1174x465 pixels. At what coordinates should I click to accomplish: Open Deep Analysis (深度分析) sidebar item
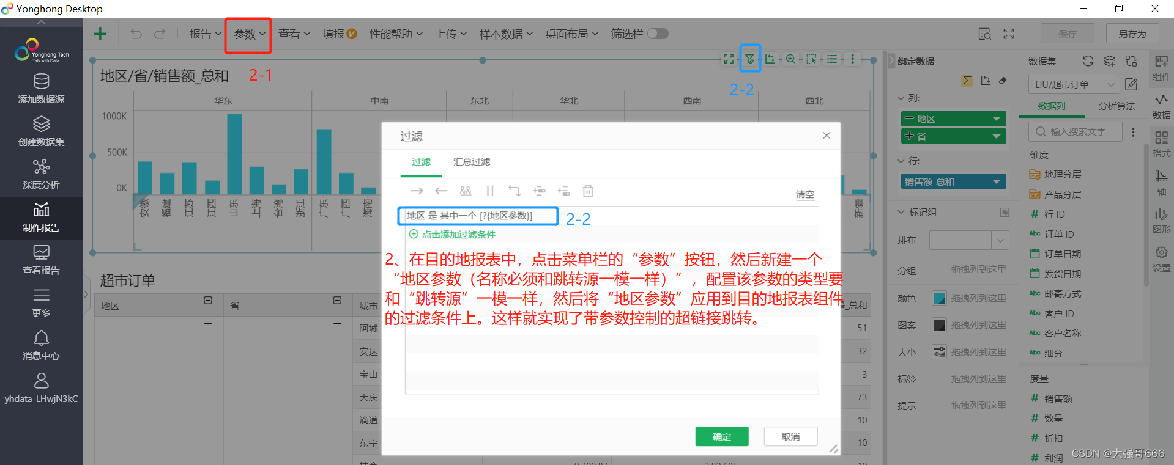coord(41,174)
